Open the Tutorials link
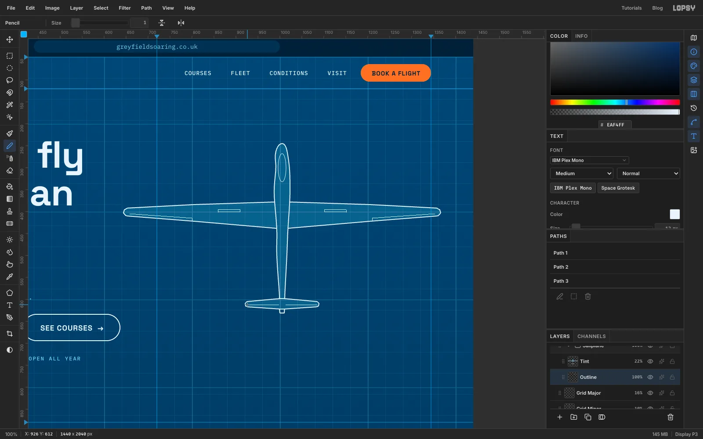This screenshot has width=703, height=439. 631,8
